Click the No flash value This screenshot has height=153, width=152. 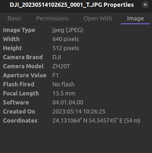pyautogui.click(x=63, y=84)
